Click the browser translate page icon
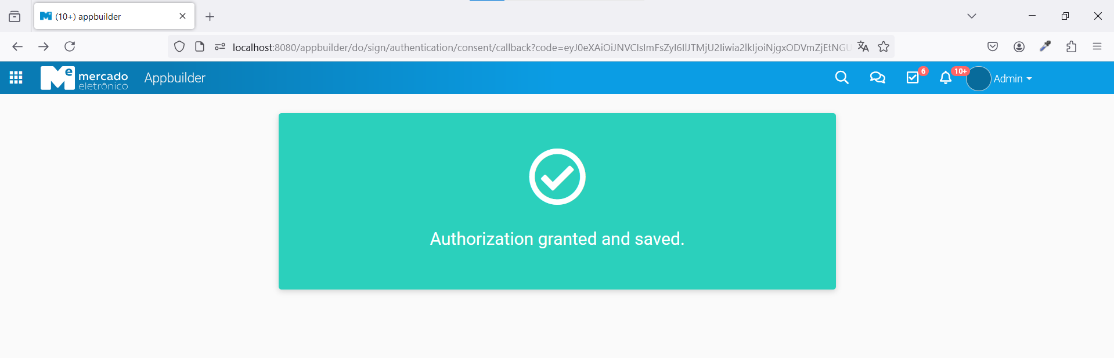 click(x=863, y=47)
